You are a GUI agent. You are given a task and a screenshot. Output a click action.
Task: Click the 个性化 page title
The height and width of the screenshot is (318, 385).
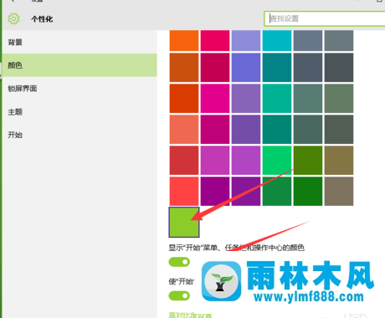coord(42,19)
